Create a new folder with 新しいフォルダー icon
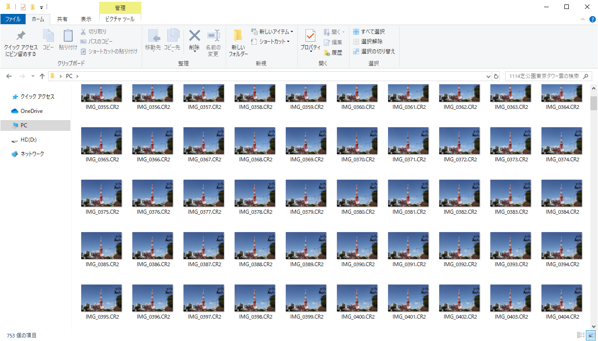The image size is (598, 341). pyautogui.click(x=238, y=36)
